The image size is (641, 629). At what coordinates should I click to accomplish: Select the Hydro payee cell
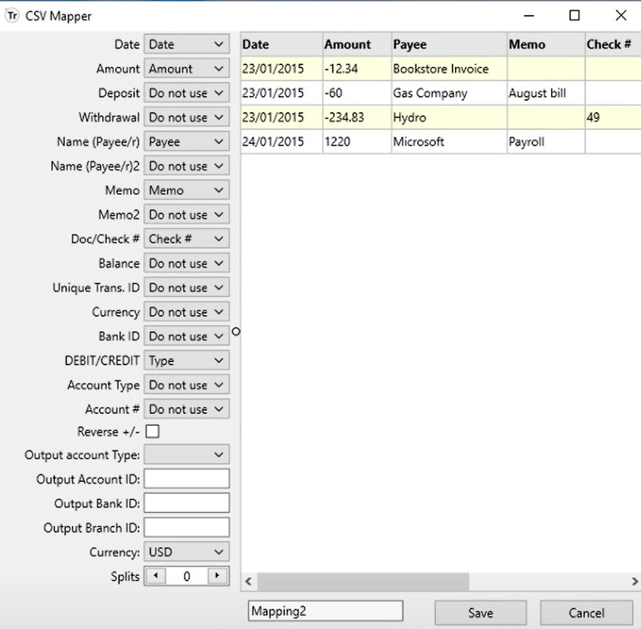pos(450,117)
